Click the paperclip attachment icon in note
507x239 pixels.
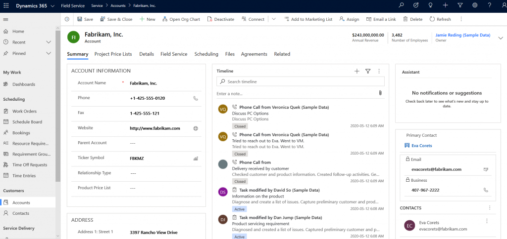tap(380, 93)
